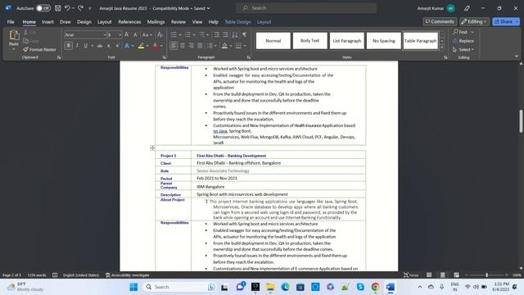The height and width of the screenshot is (295, 524).
Task: Click the Center alignment icon
Action: click(x=183, y=46)
